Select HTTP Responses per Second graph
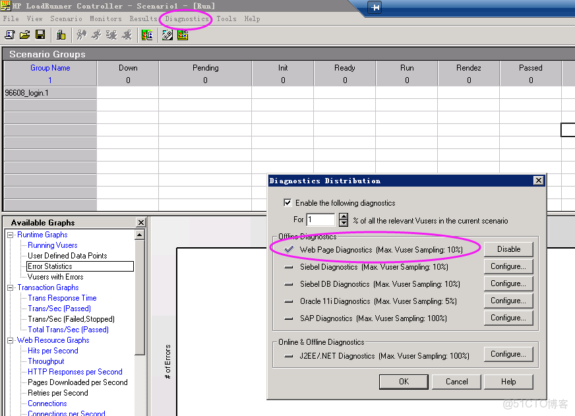 75,372
